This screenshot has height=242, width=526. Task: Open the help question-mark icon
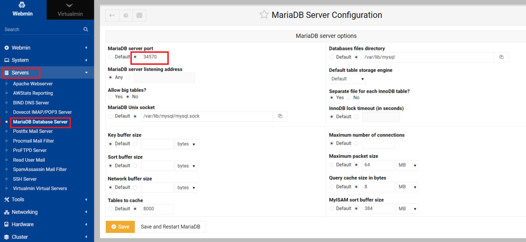pyautogui.click(x=126, y=15)
